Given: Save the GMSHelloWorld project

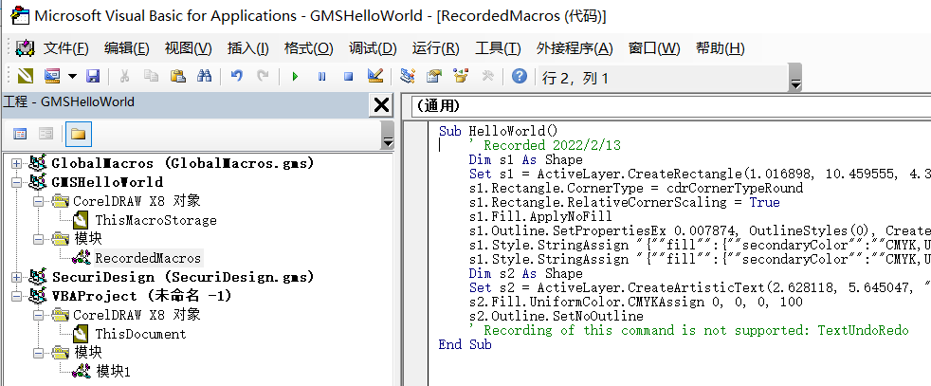Looking at the screenshot, I should coord(93,76).
